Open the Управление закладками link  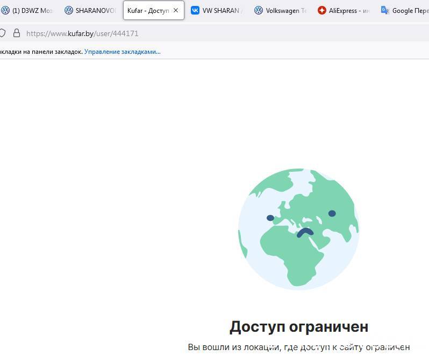123,52
